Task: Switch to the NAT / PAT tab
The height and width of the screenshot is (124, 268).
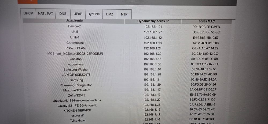Action: pyautogui.click(x=46, y=13)
